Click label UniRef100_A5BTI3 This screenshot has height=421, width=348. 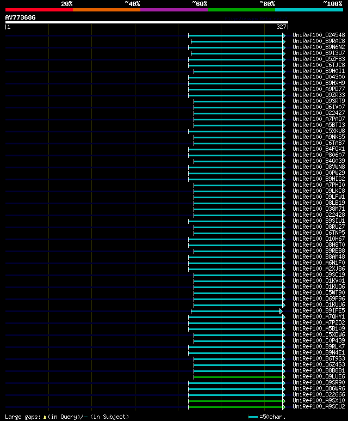pyautogui.click(x=319, y=125)
